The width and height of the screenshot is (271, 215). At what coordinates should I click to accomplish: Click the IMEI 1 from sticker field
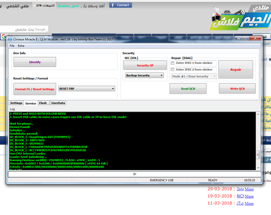click(x=196, y=63)
